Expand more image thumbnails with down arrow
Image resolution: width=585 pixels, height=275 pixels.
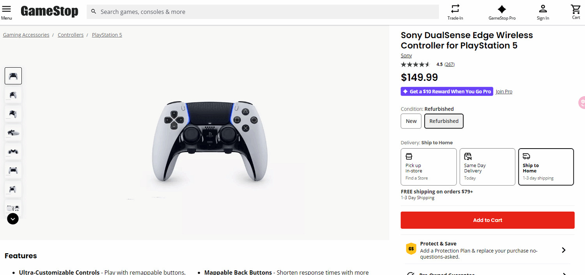12,219
